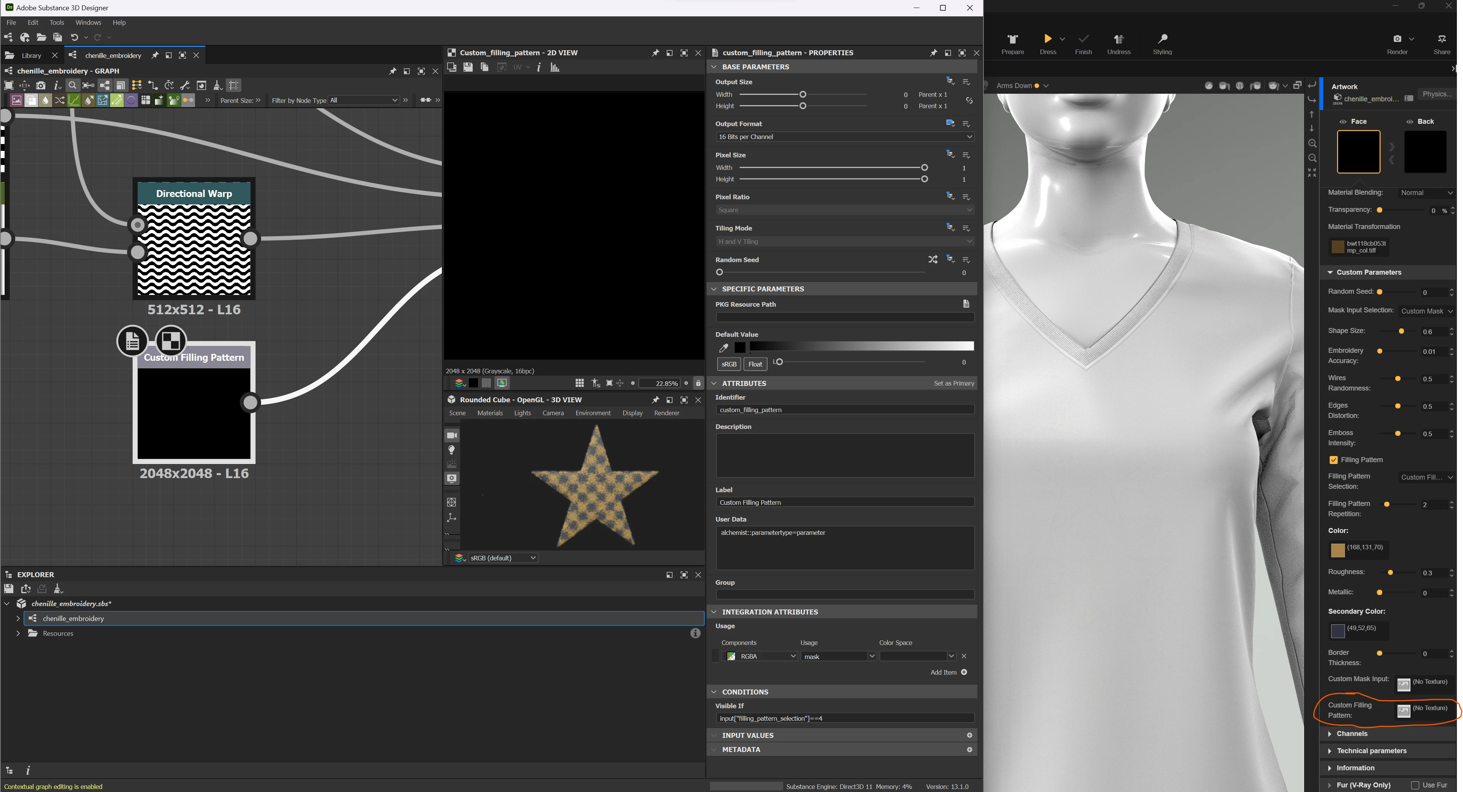Viewport: 1463px width, 792px height.
Task: Expand the Resources folder in Explorer
Action: [x=18, y=634]
